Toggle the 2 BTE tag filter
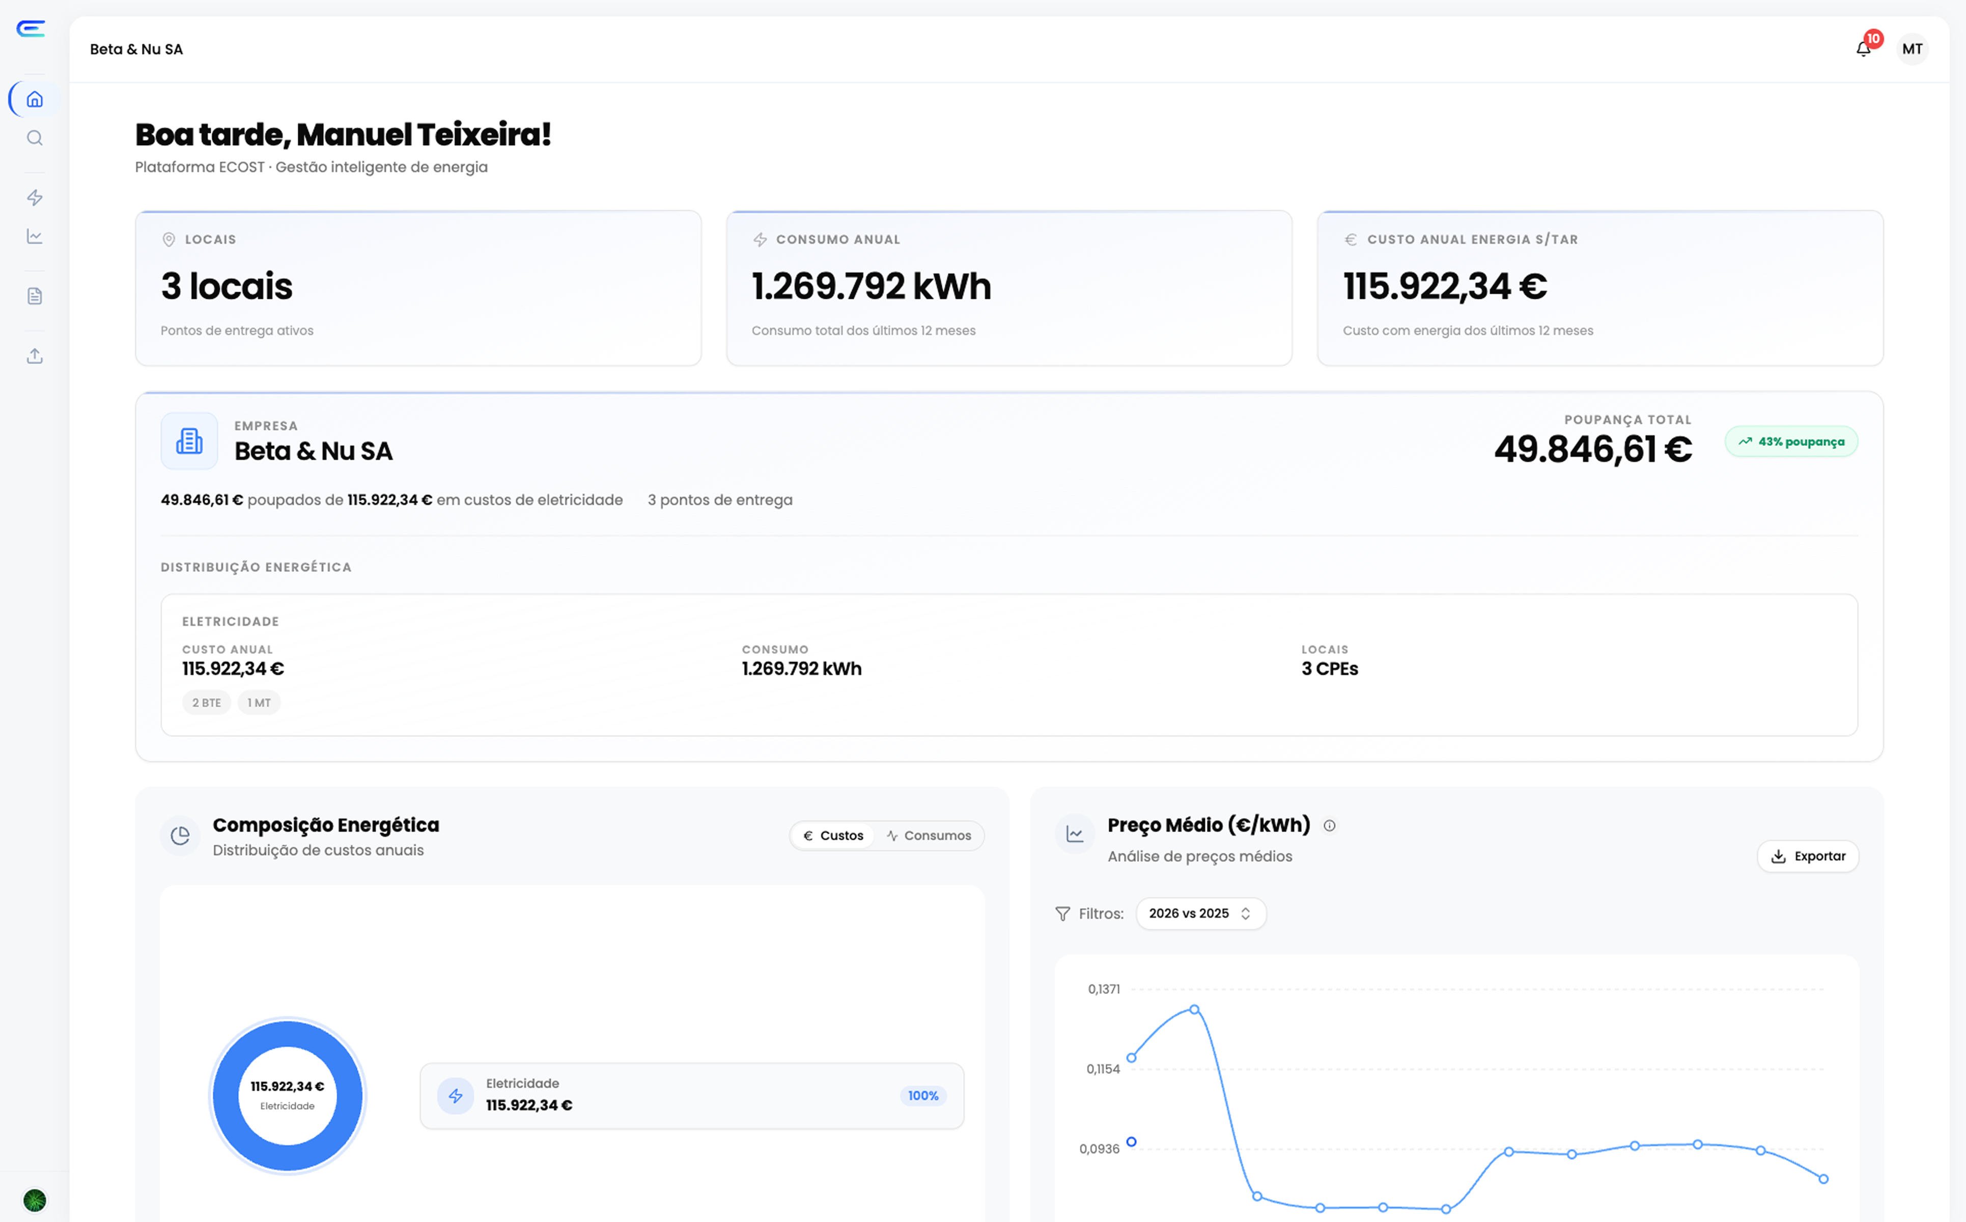Viewport: 1966px width, 1222px height. 206,702
